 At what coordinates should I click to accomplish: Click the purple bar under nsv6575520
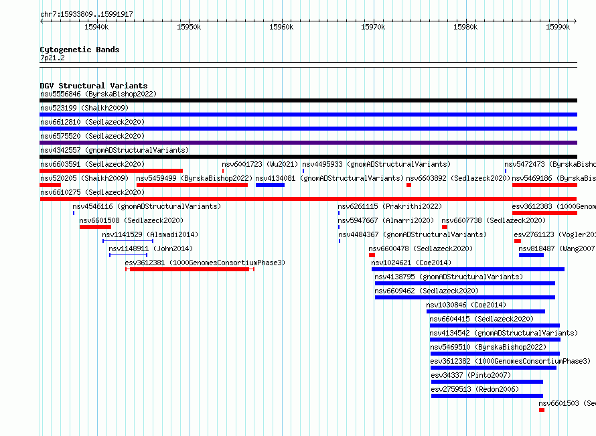pyautogui.click(x=308, y=143)
